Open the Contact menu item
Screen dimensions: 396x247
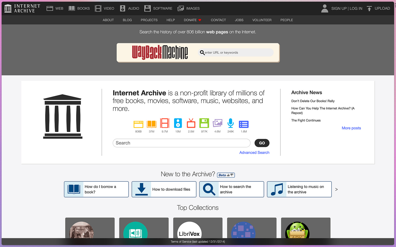pos(218,20)
